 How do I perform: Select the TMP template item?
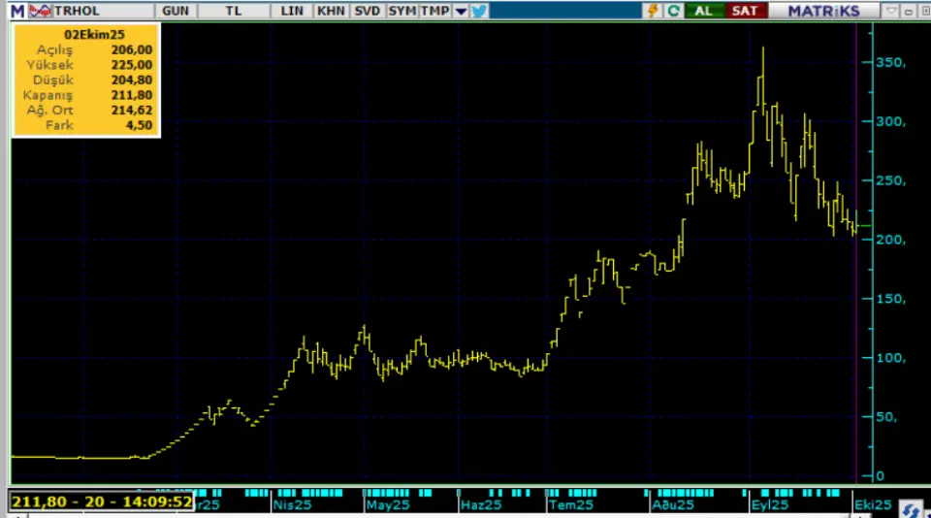coord(434,11)
